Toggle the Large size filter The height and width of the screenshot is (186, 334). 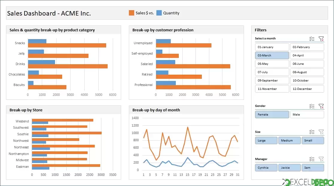point(266,141)
